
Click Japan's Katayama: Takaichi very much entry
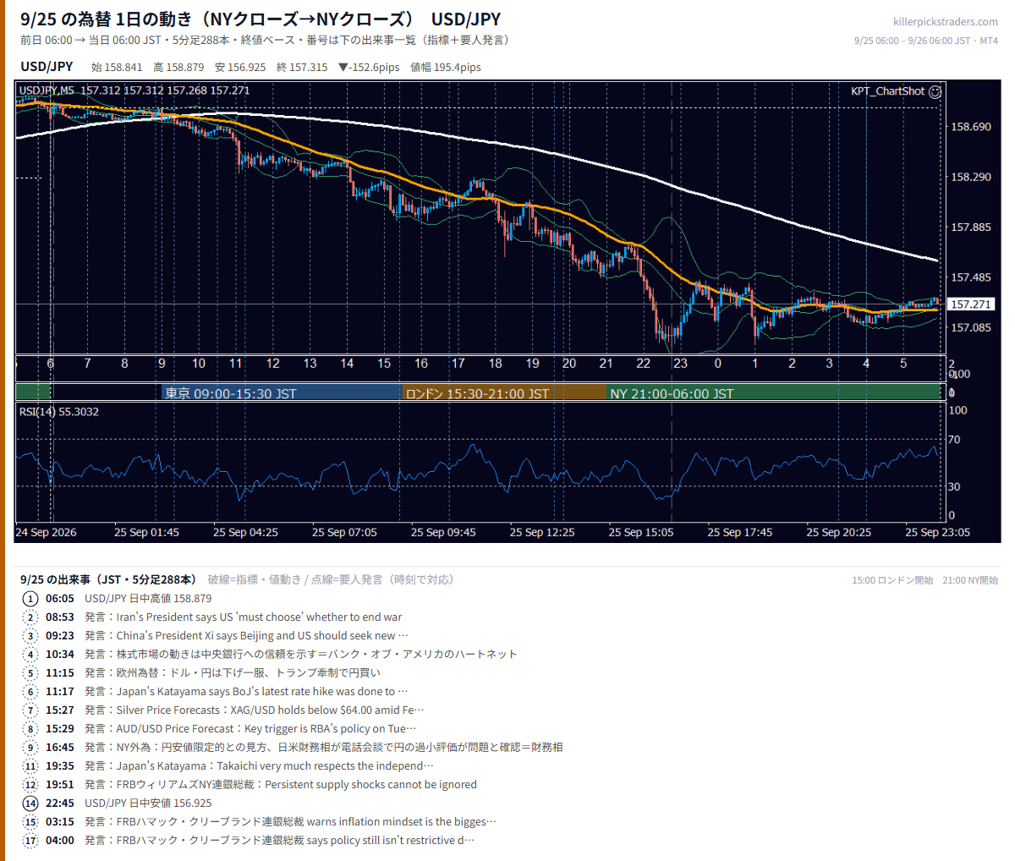coord(259,766)
